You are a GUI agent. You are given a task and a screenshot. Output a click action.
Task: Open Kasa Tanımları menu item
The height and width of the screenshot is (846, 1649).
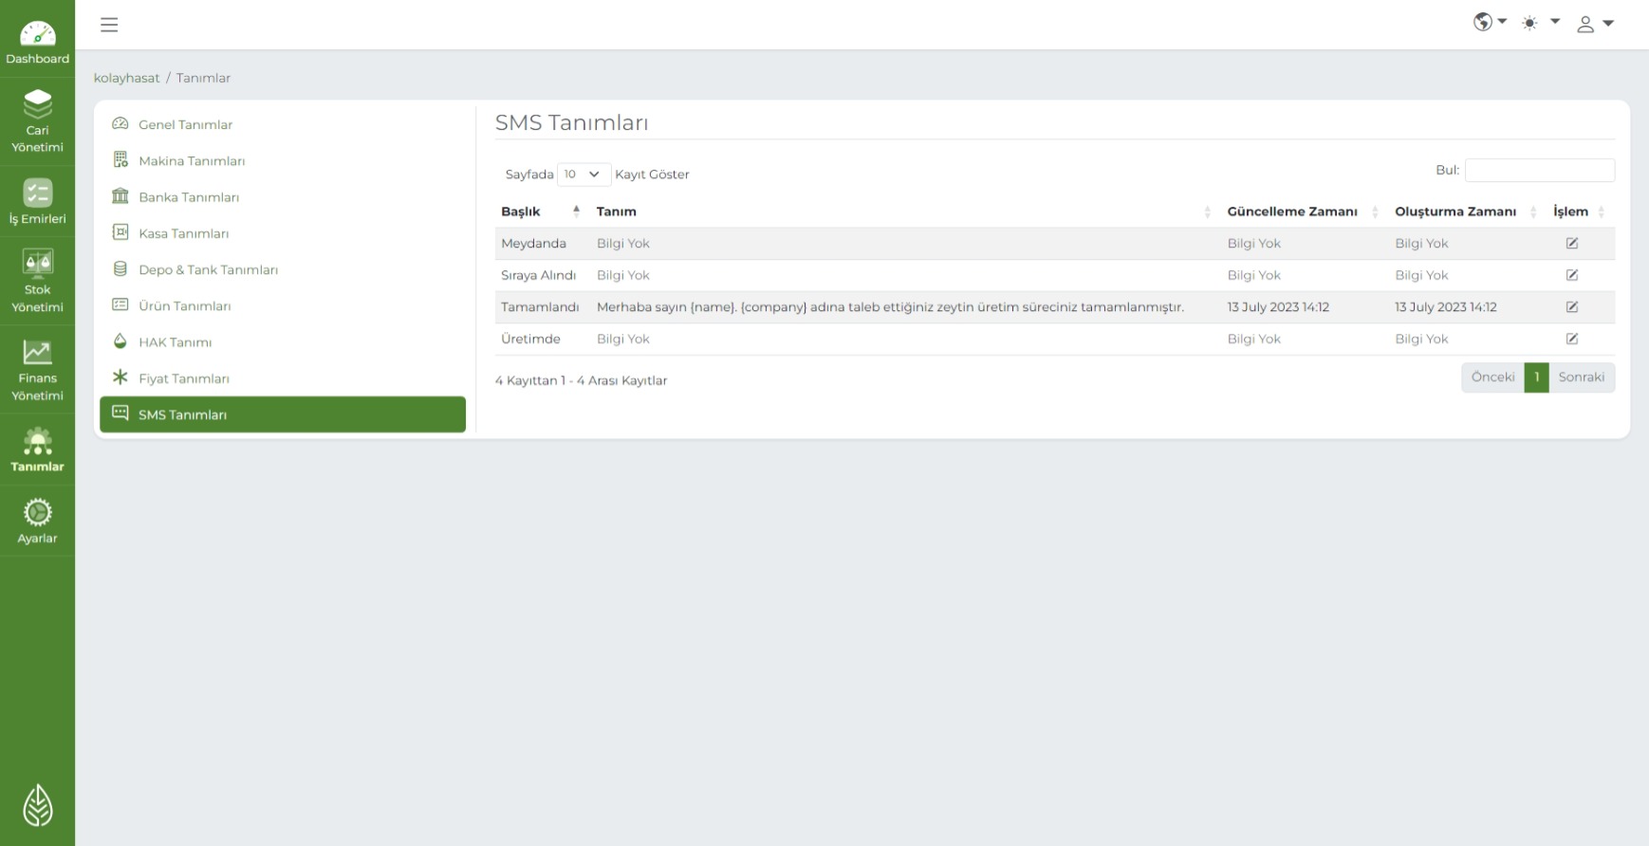click(x=283, y=233)
